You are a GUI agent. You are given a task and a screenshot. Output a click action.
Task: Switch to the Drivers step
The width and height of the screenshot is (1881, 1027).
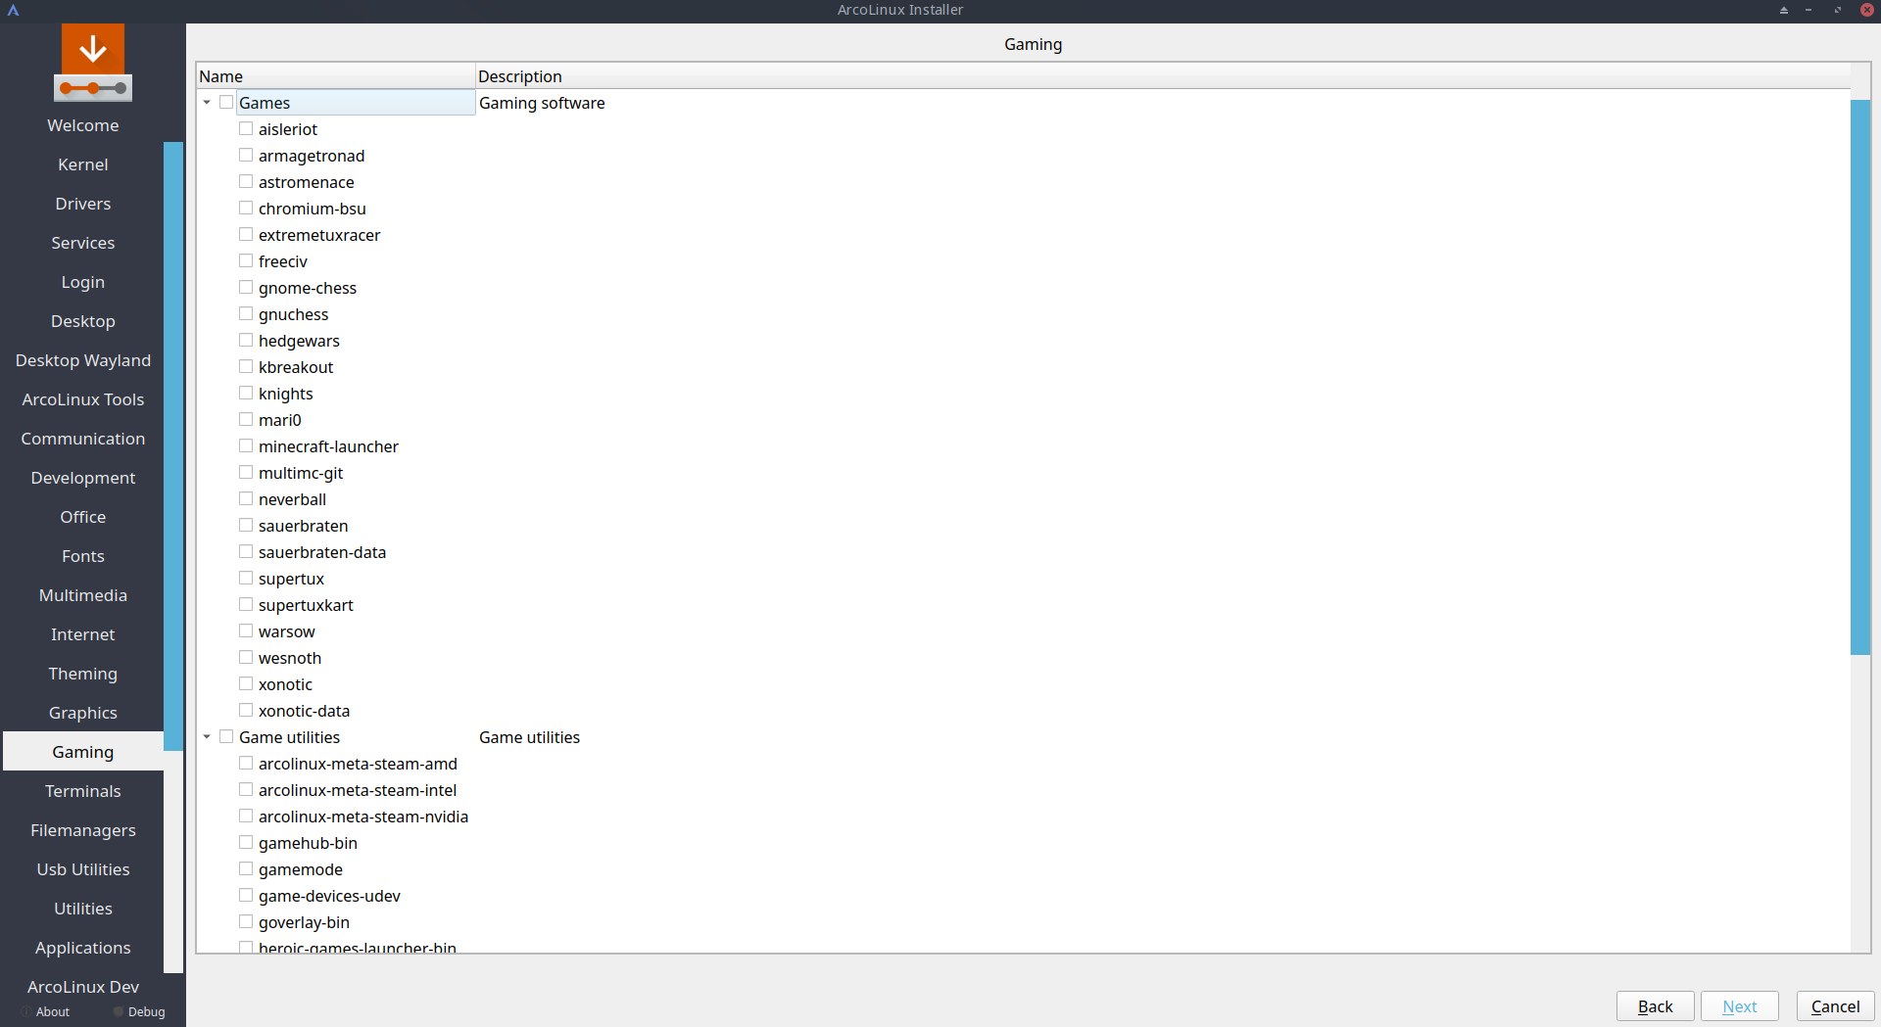coord(83,204)
